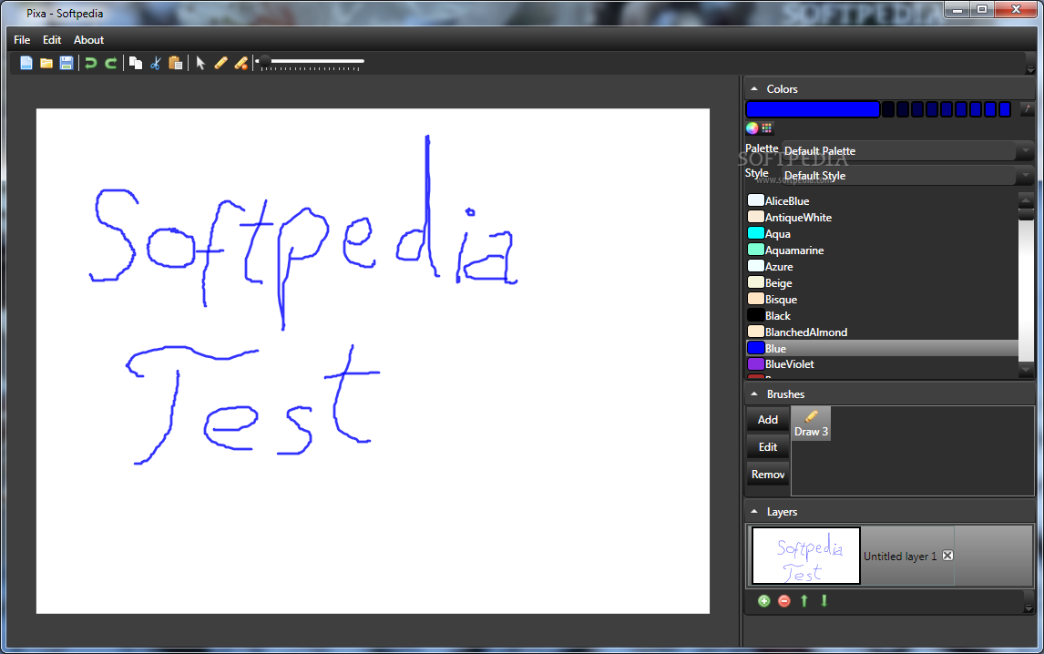This screenshot has height=654, width=1044.
Task: Select AntiqueWhite color
Action: (882, 217)
